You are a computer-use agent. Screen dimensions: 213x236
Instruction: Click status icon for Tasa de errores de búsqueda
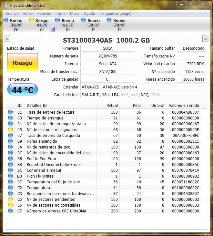10,136
